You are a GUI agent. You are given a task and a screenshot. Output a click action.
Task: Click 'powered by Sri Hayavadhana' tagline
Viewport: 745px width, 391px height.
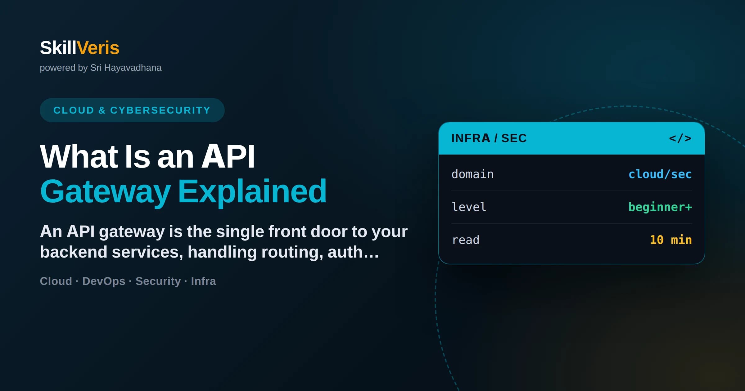coord(101,68)
